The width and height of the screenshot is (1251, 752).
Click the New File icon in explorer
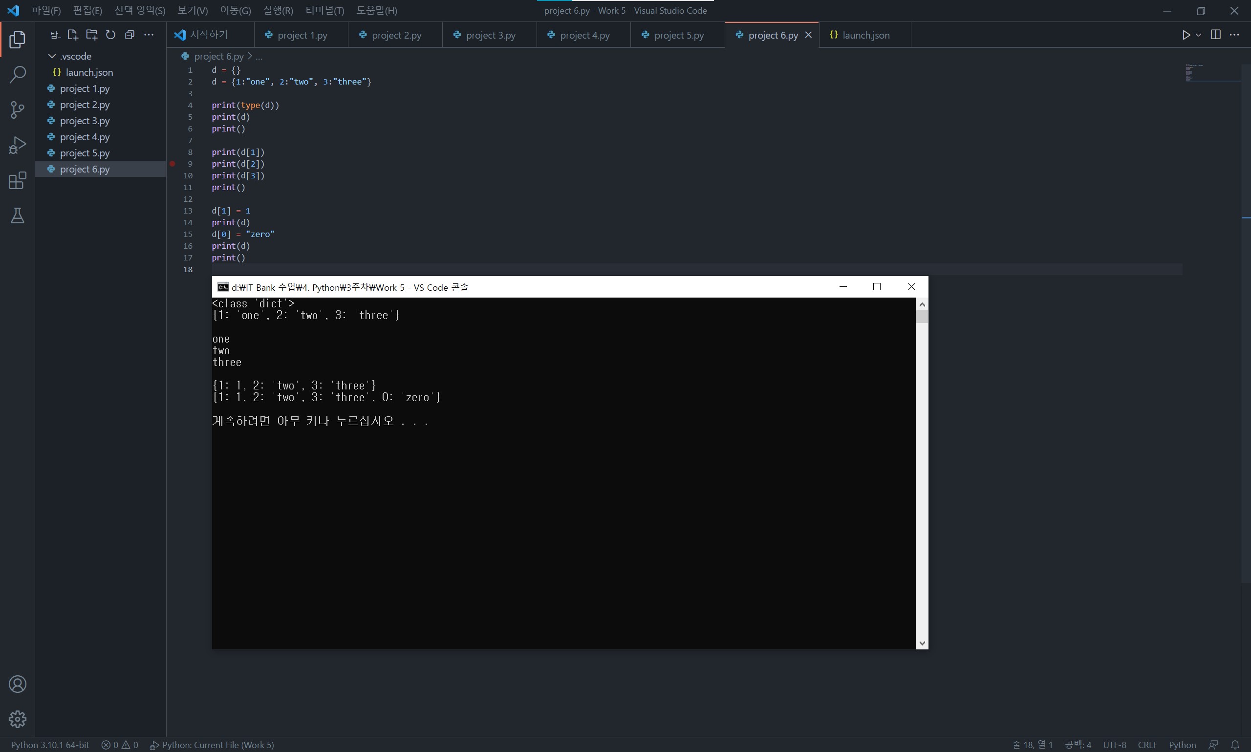(x=72, y=35)
